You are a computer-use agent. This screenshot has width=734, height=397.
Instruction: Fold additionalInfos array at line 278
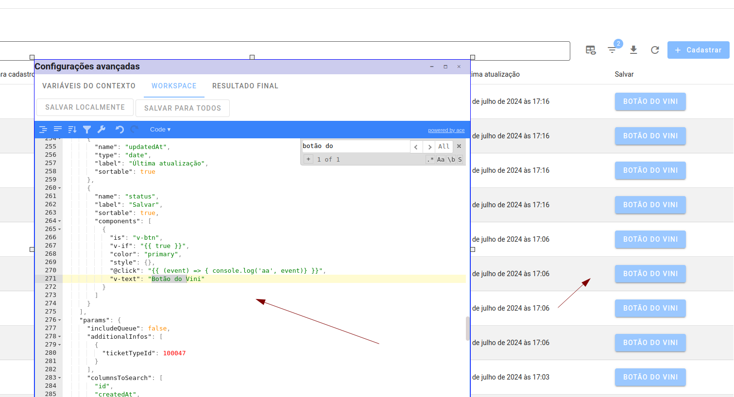[60, 336]
